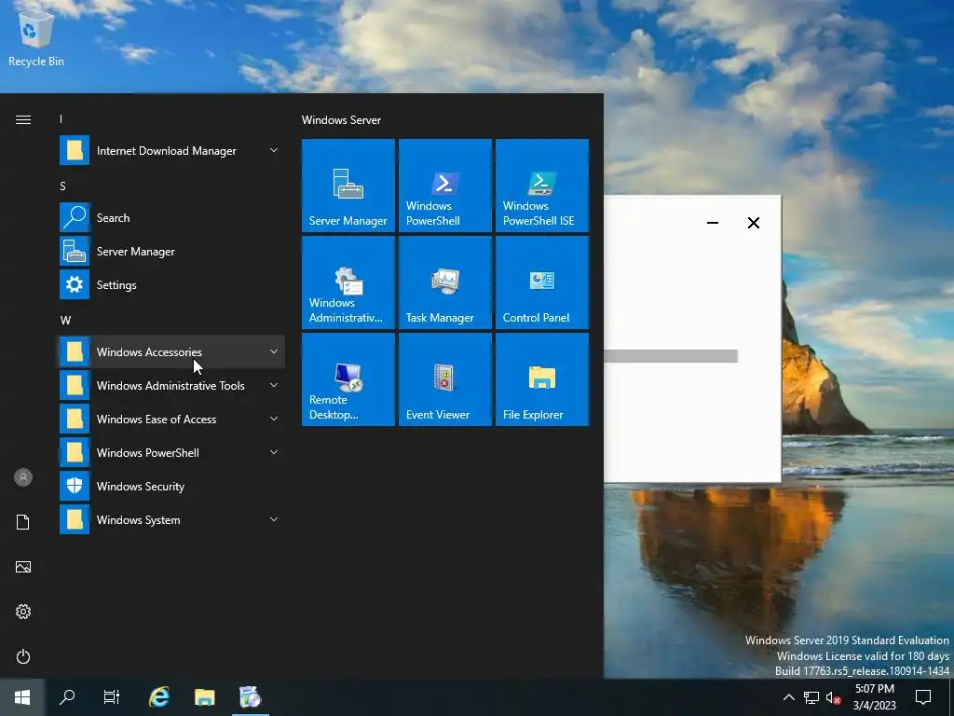
Task: Expand the Windows Accessories folder
Action: [171, 351]
